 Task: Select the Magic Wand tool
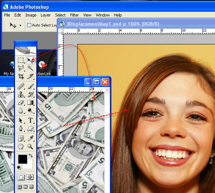[x=30, y=68]
